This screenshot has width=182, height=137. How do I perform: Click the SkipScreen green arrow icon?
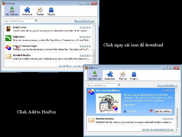[x=8, y=38]
